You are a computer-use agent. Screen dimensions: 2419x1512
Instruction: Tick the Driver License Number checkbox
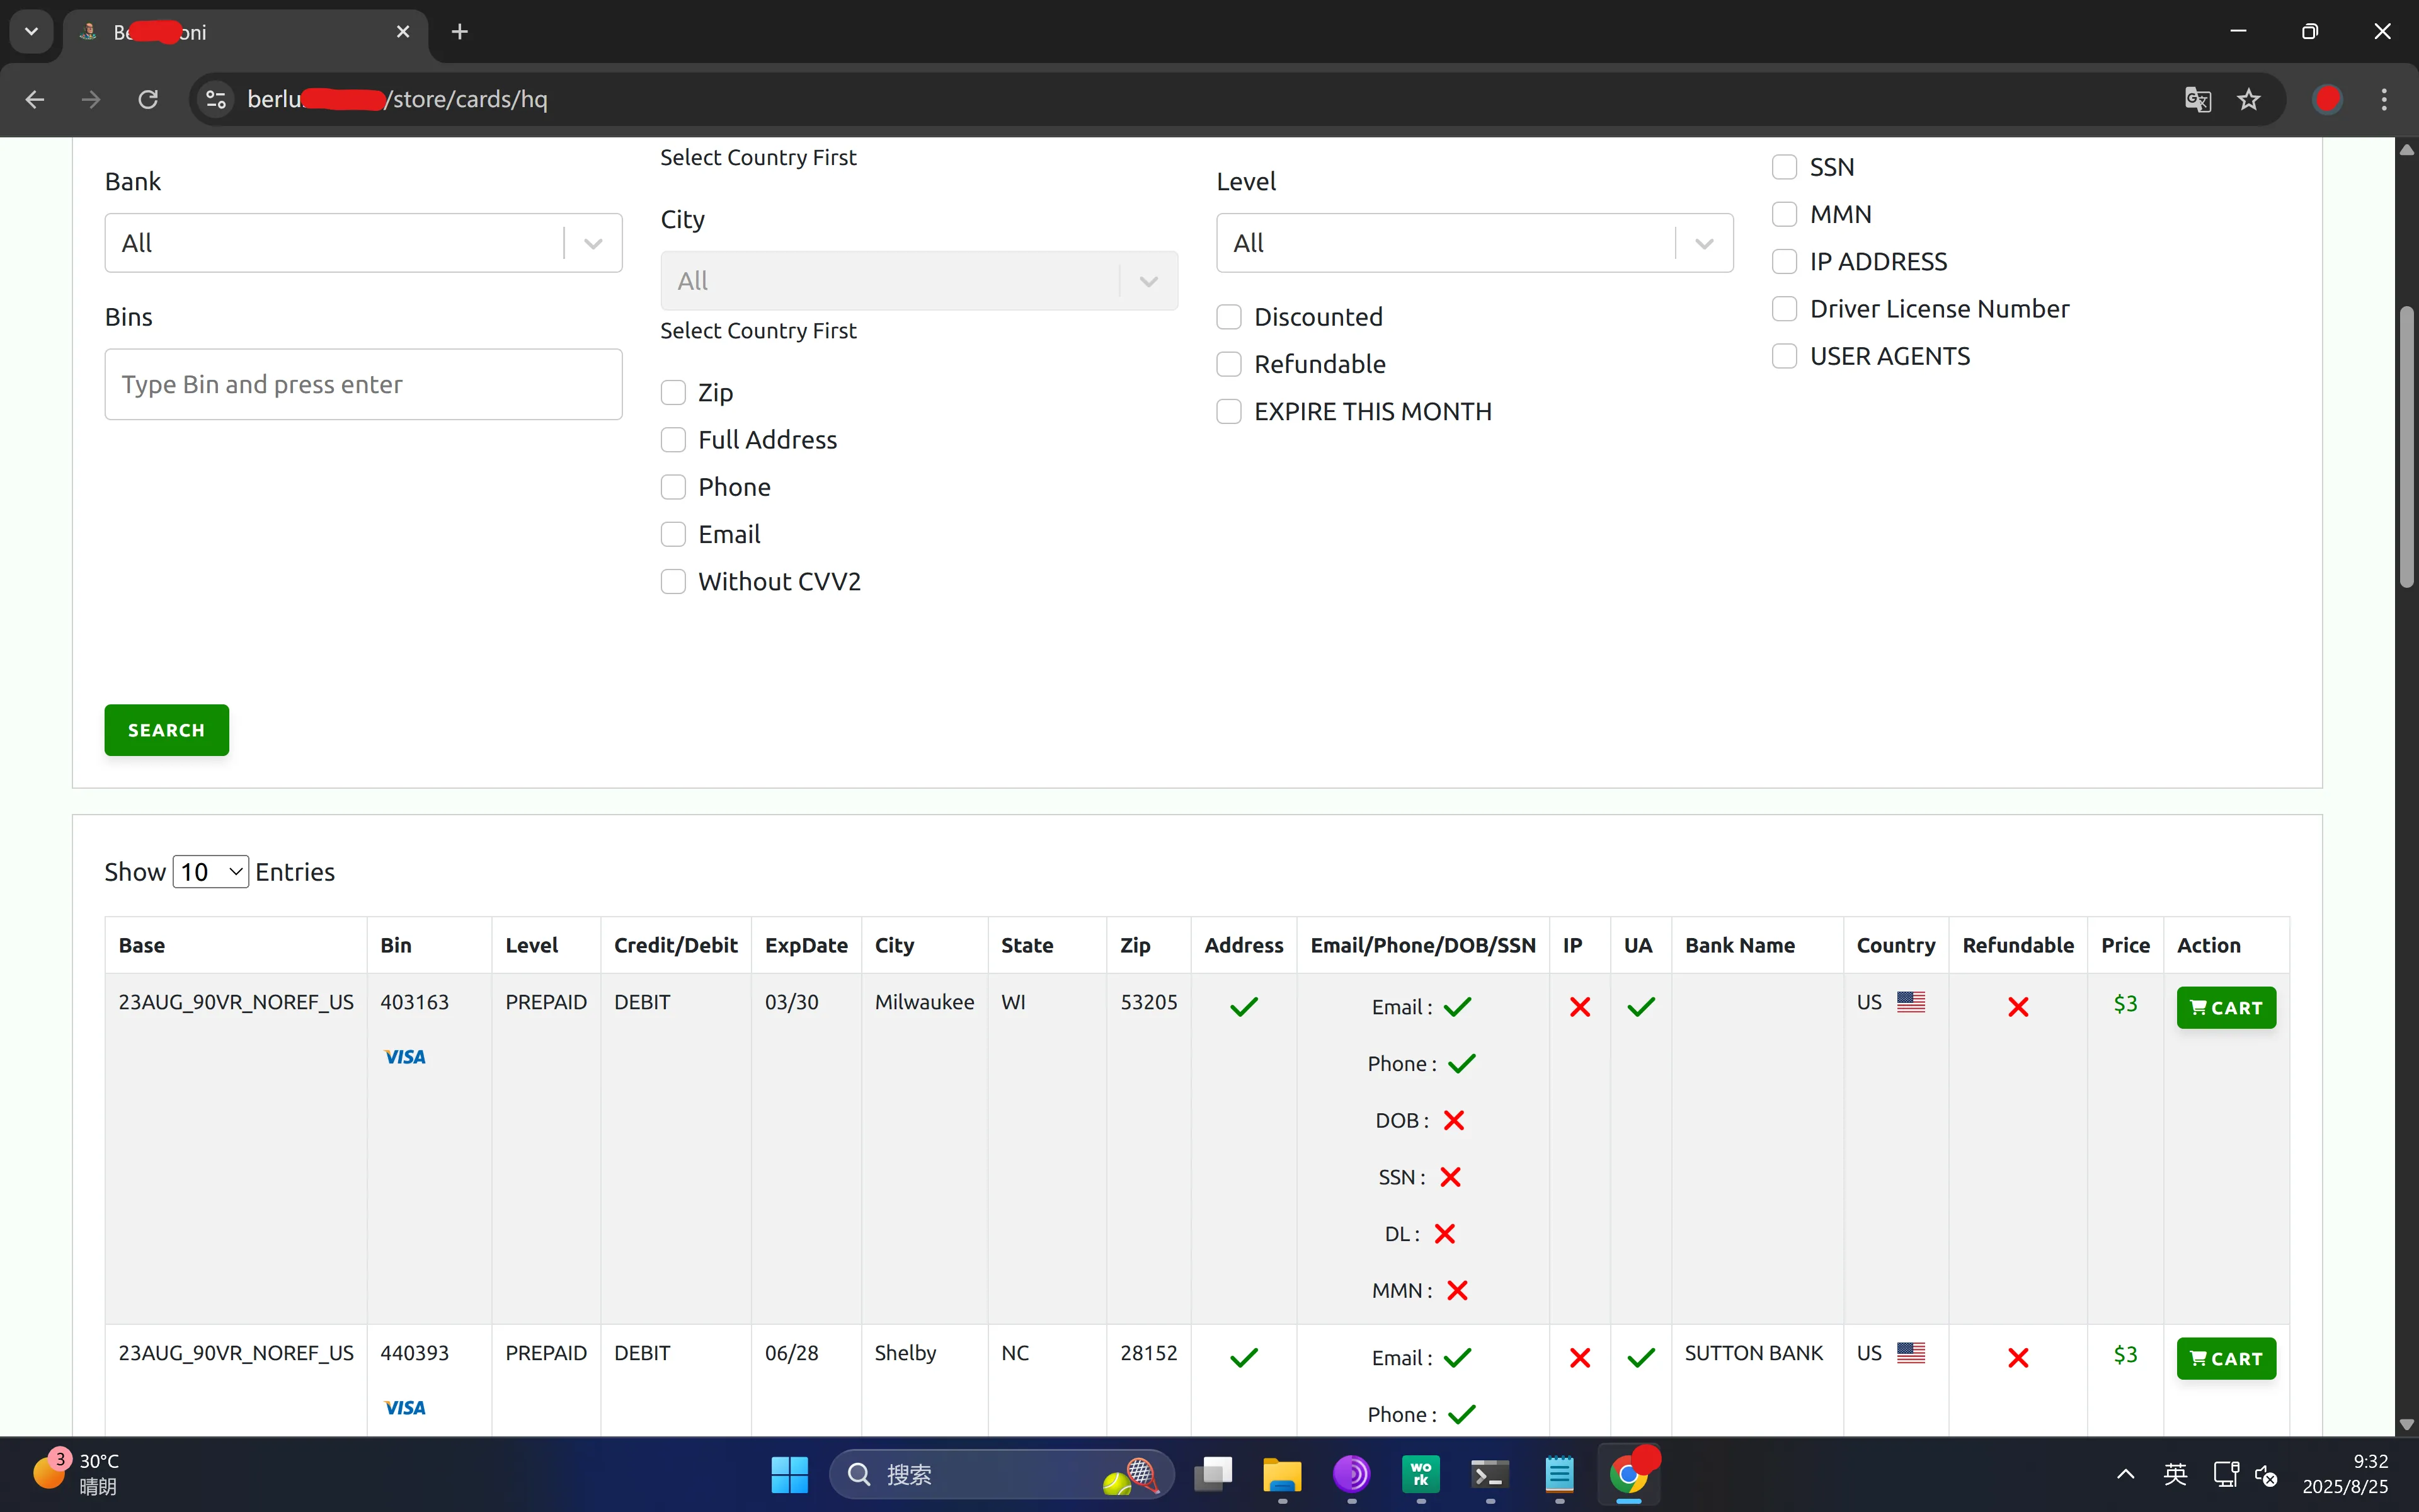[x=1785, y=309]
